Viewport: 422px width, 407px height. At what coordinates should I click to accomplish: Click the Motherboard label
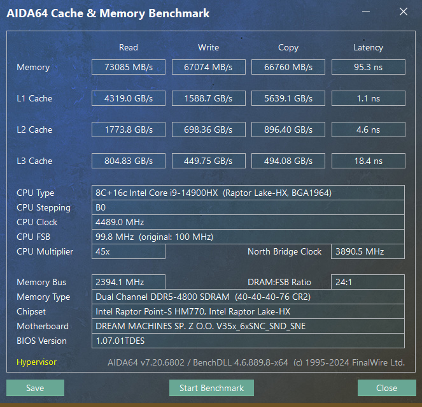[43, 326]
